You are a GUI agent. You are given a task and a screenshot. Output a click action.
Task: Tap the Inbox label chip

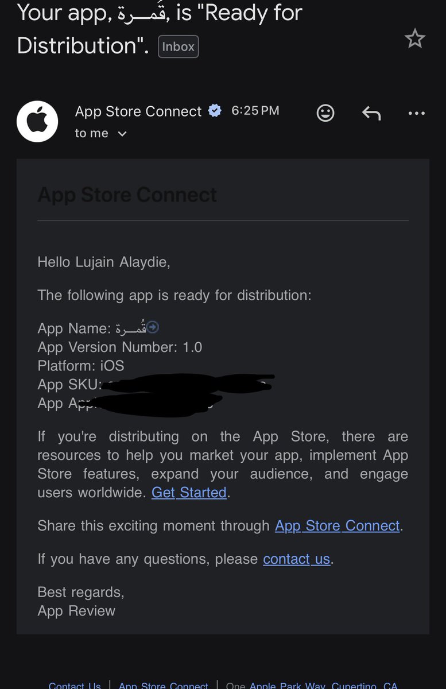pyautogui.click(x=178, y=47)
